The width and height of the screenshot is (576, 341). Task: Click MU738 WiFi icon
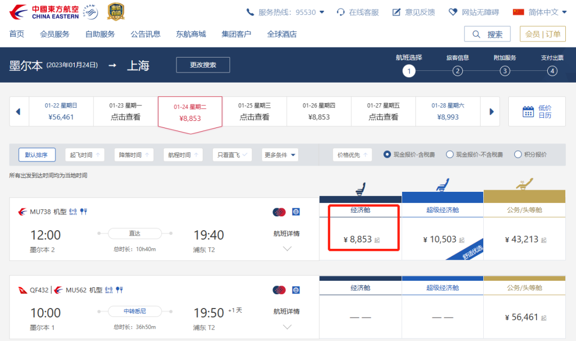tap(73, 212)
